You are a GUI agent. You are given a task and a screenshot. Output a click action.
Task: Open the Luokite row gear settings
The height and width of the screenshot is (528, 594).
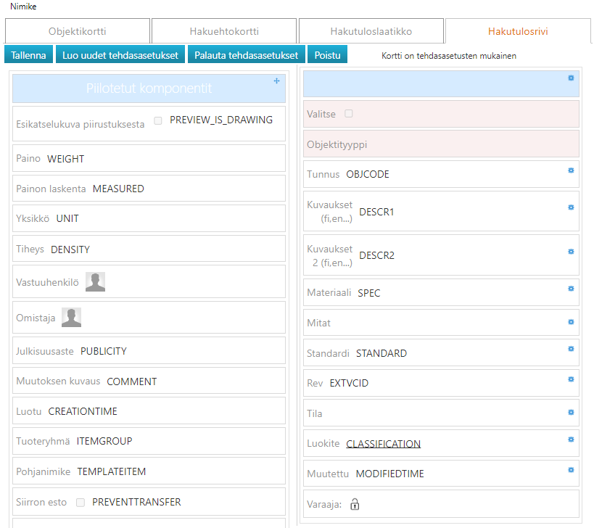point(571,440)
